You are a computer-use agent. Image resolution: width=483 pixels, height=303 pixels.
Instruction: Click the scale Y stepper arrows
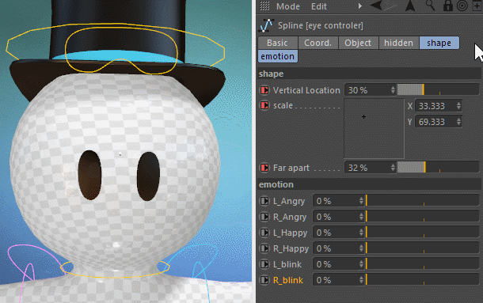(x=458, y=122)
